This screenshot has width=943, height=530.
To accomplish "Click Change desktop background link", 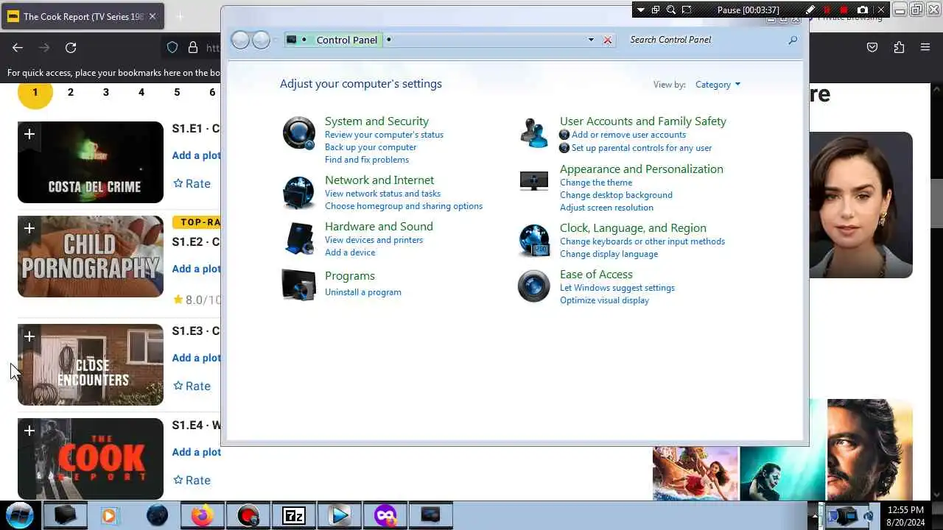I will [x=616, y=195].
